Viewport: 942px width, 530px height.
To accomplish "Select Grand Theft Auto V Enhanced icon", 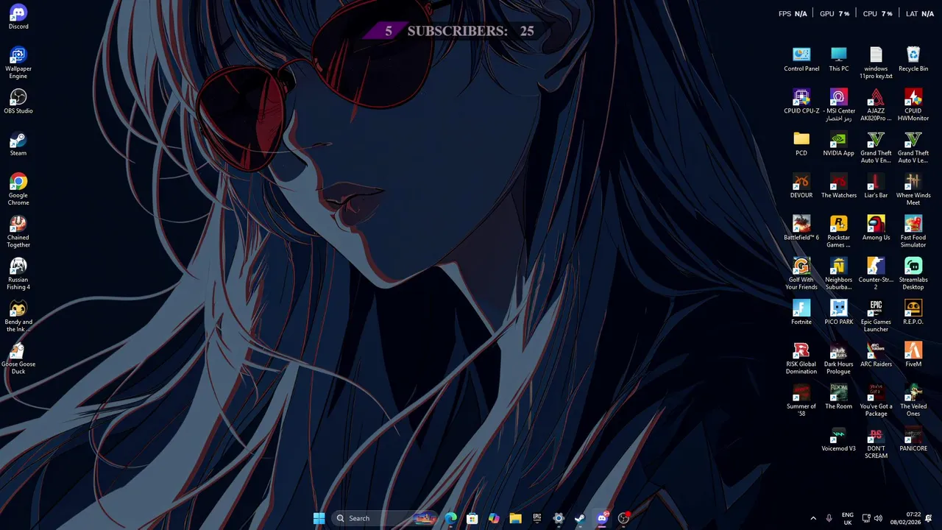I will pos(876,147).
